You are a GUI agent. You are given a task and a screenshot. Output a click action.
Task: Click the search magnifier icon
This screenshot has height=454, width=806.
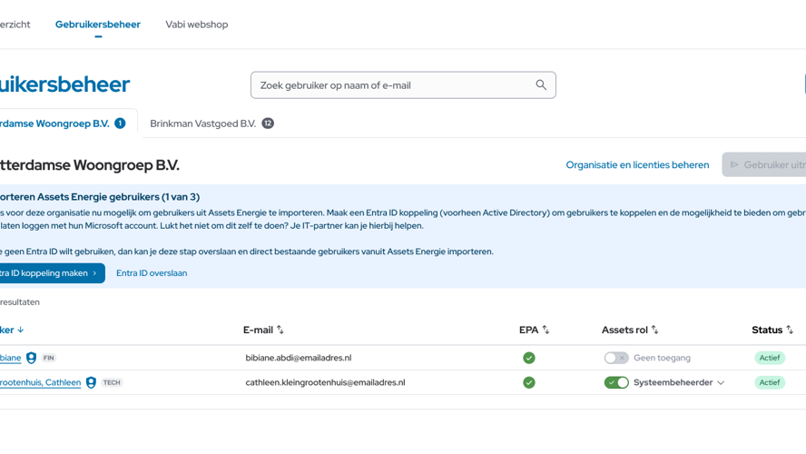[541, 85]
